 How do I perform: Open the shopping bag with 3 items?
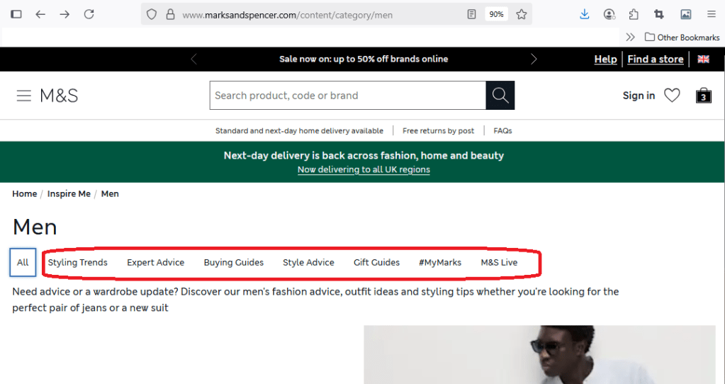(x=703, y=96)
